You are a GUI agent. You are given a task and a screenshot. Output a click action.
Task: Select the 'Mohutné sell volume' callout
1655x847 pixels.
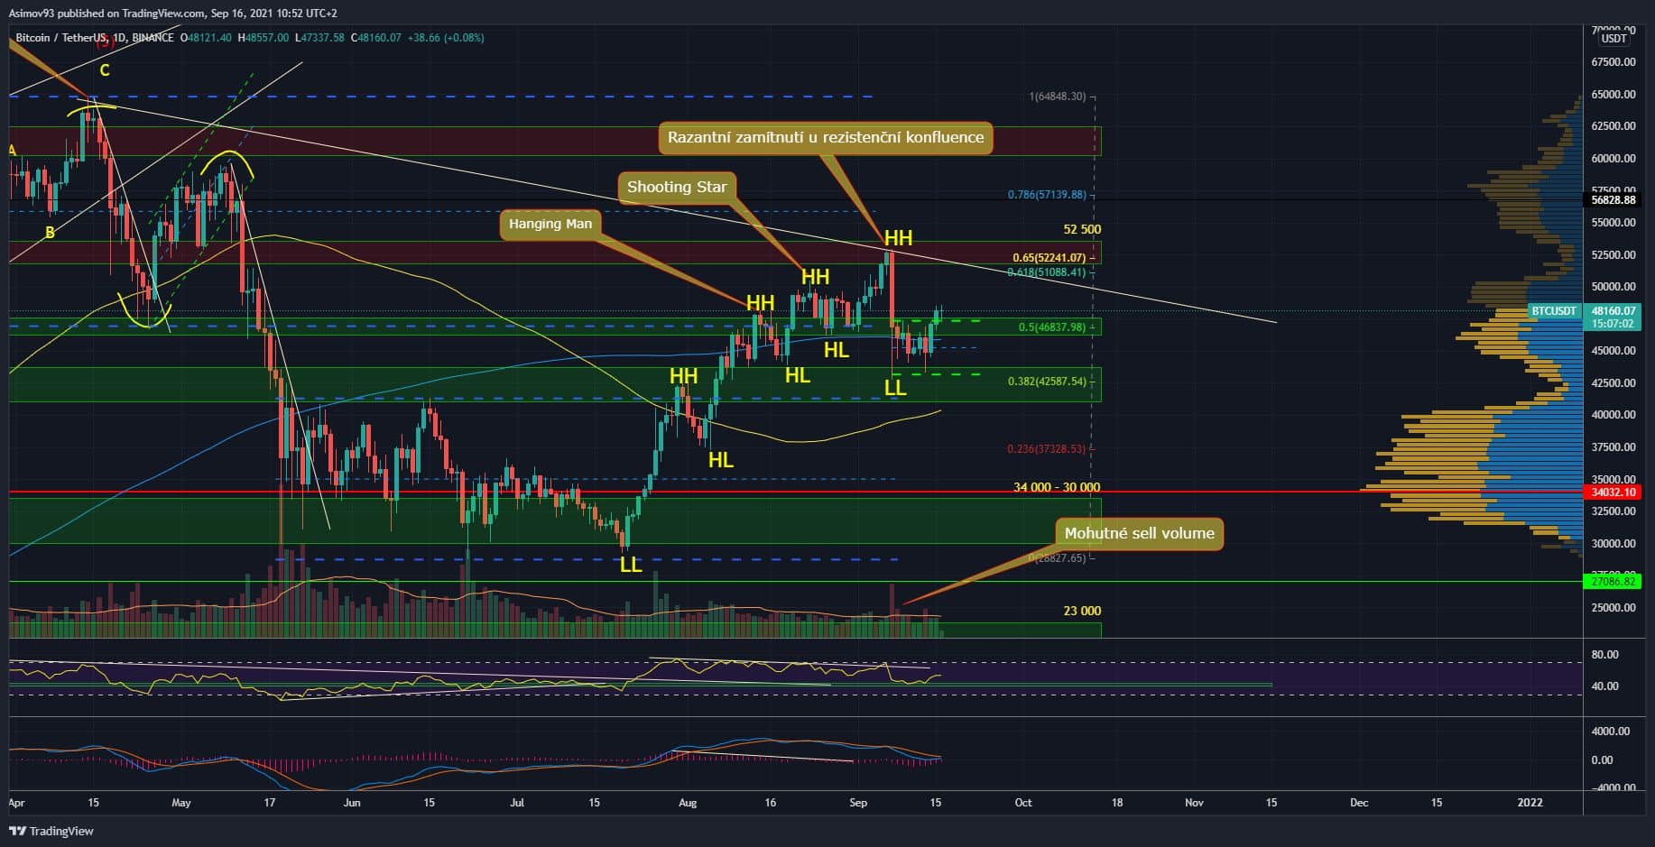pyautogui.click(x=1139, y=533)
